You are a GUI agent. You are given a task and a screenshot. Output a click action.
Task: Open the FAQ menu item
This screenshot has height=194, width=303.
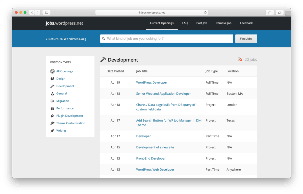185,23
